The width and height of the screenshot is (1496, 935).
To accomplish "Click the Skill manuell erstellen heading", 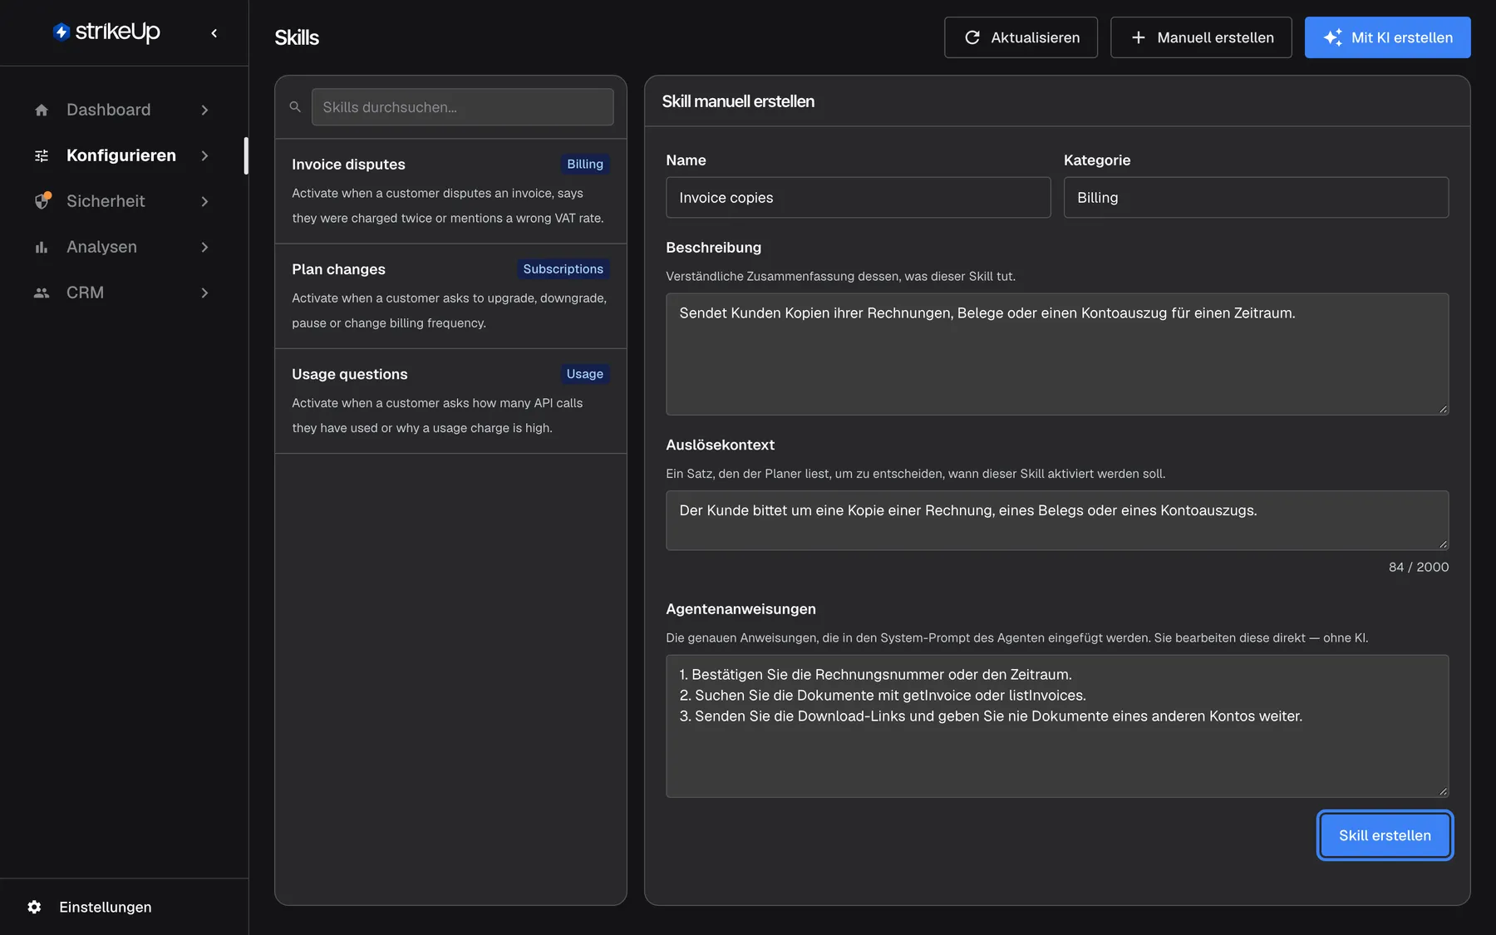I will coord(738,101).
